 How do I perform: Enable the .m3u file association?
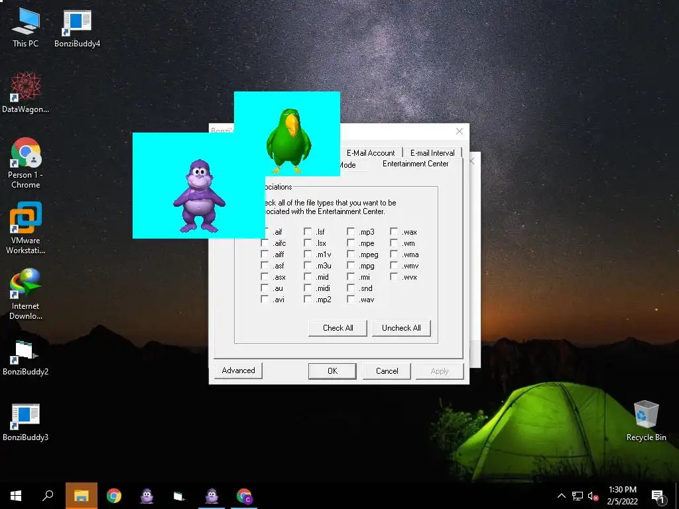[308, 265]
